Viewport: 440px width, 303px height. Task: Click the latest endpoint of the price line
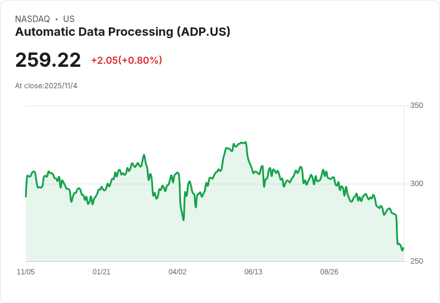pyautogui.click(x=404, y=248)
